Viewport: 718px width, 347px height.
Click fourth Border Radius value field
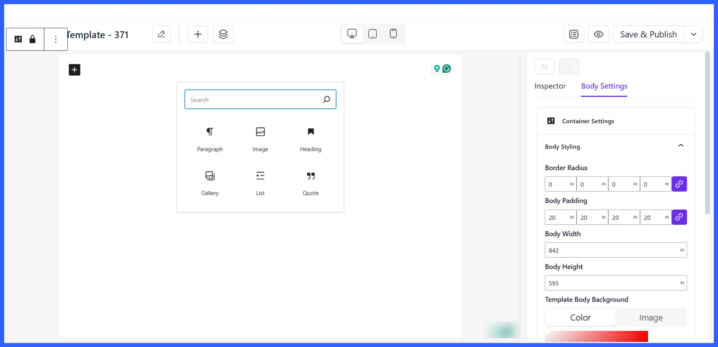tap(655, 184)
